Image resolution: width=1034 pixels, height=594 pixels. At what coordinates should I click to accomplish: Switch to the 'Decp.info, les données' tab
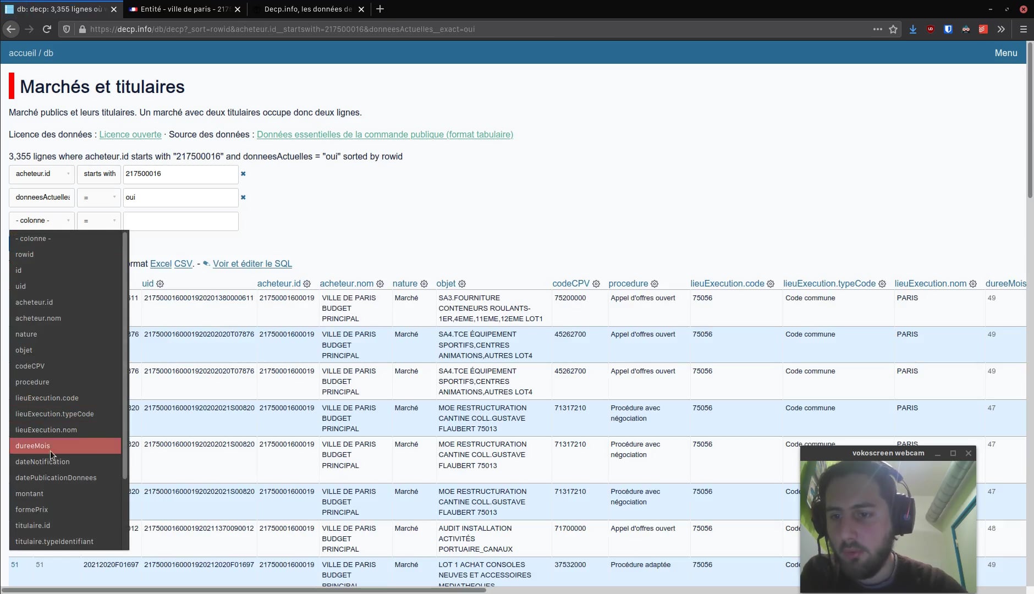point(308,9)
